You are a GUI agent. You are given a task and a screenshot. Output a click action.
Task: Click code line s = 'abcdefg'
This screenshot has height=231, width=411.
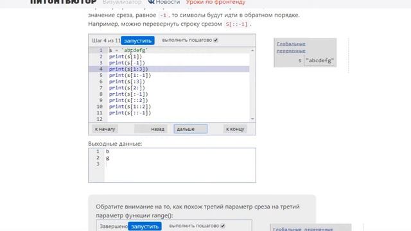pyautogui.click(x=128, y=50)
